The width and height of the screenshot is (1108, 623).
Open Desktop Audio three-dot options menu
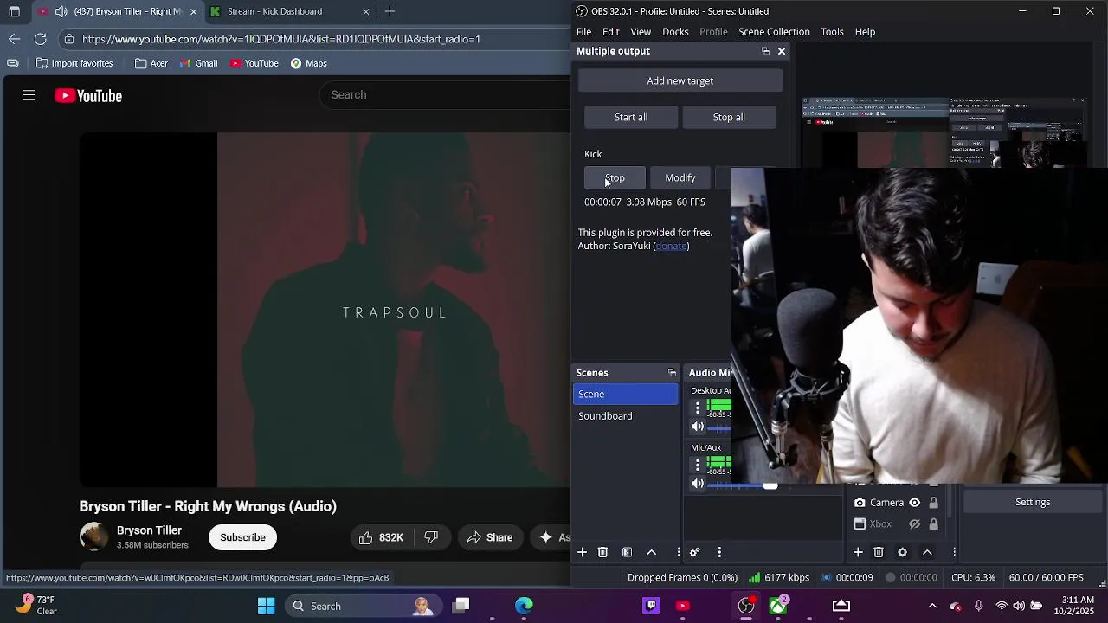[698, 408]
